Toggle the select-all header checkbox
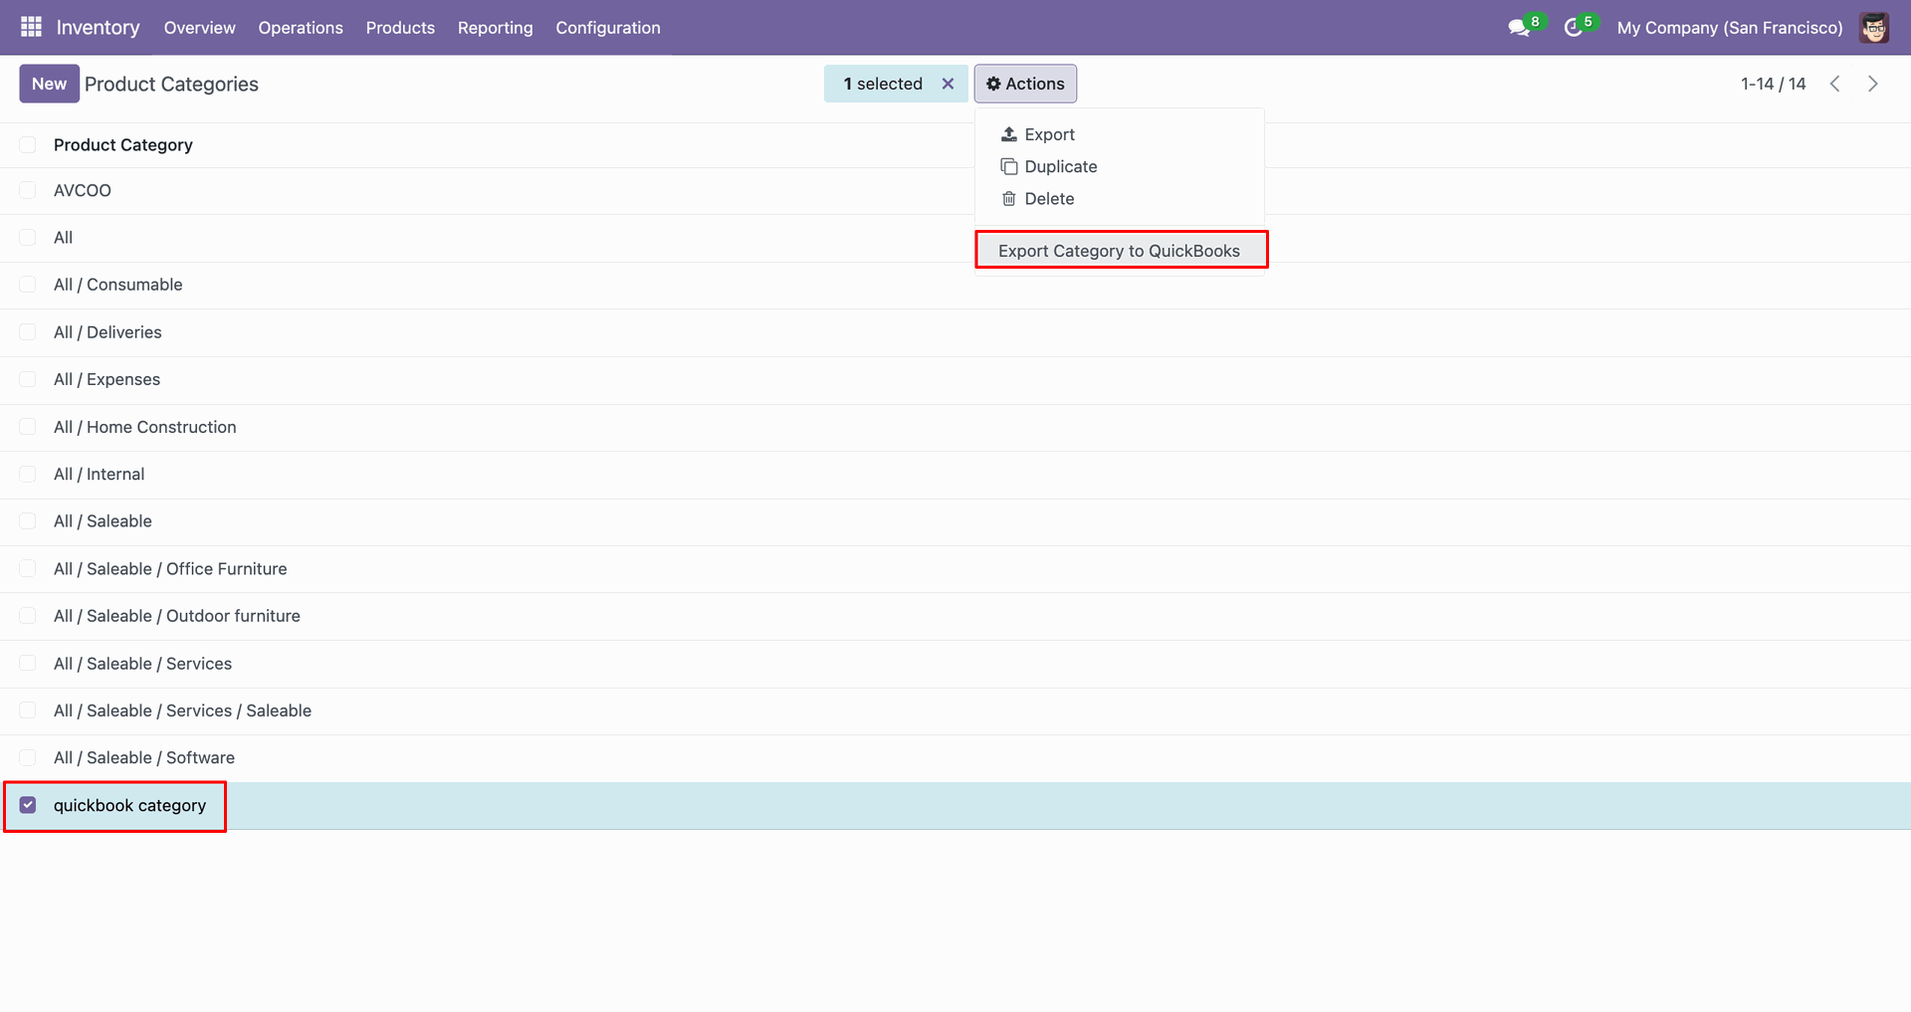Image resolution: width=1911 pixels, height=1012 pixels. click(28, 145)
